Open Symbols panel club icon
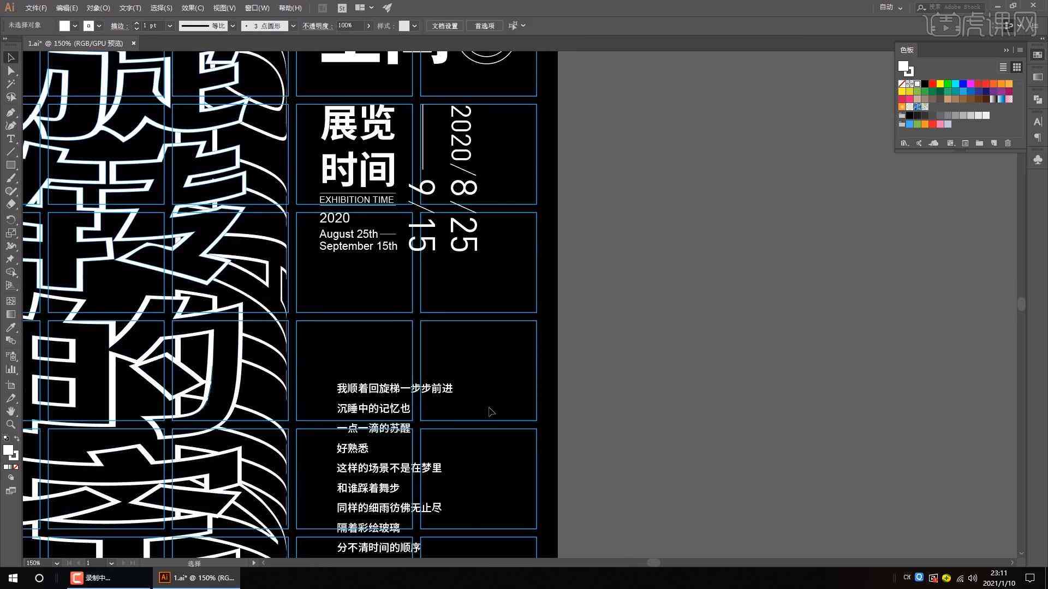The image size is (1048, 589). (1038, 160)
